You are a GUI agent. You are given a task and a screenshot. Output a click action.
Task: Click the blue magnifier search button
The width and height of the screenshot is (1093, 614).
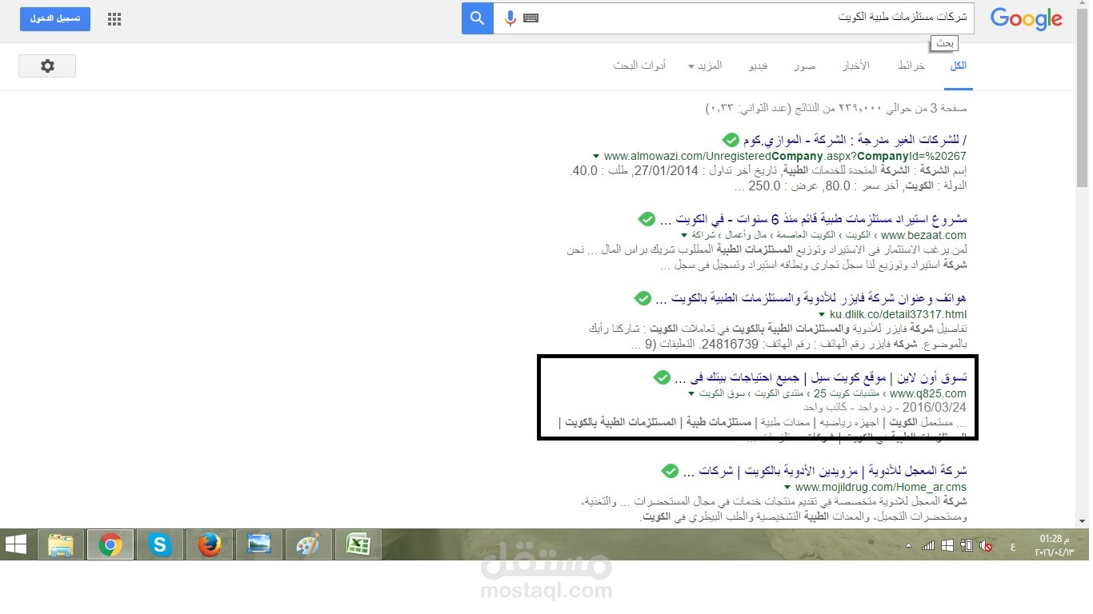point(477,18)
